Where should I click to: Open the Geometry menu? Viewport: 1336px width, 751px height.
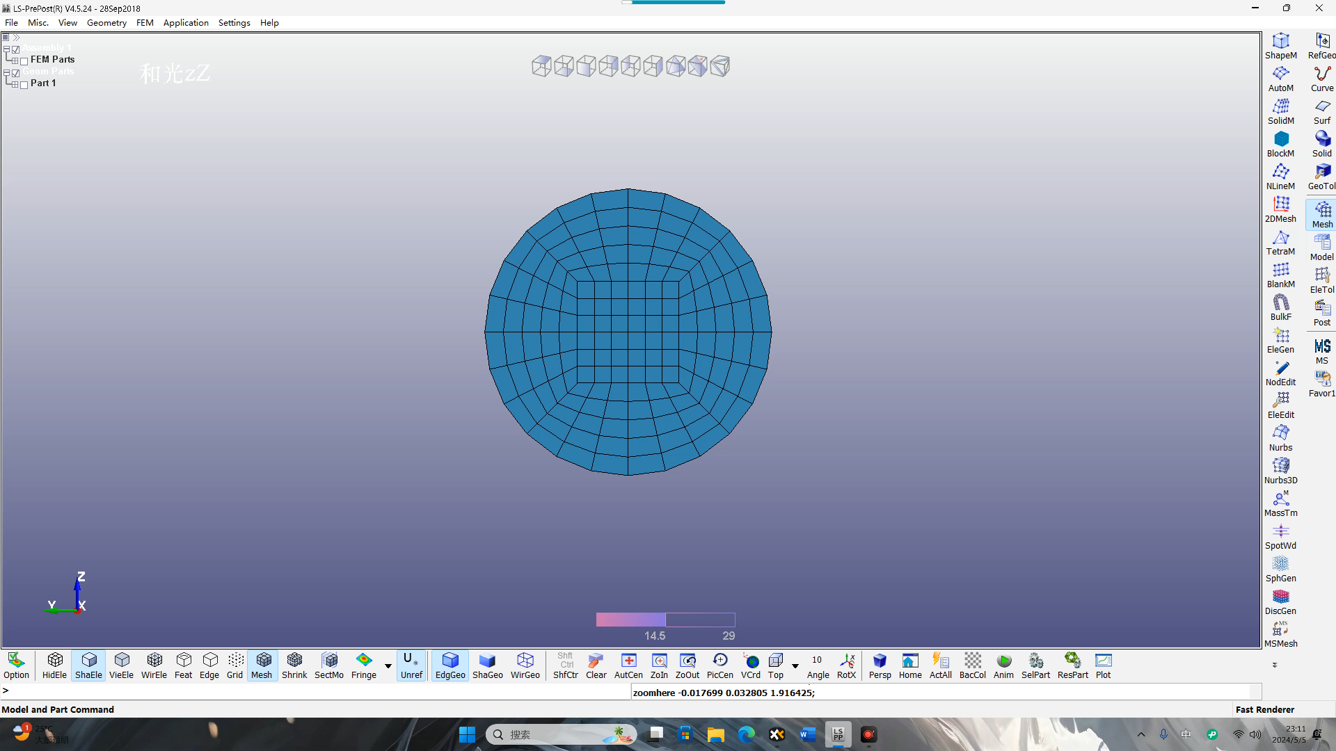click(x=106, y=23)
